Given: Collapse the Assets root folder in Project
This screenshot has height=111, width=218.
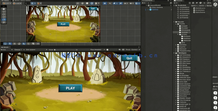Looking at the screenshot, I should (174, 22).
